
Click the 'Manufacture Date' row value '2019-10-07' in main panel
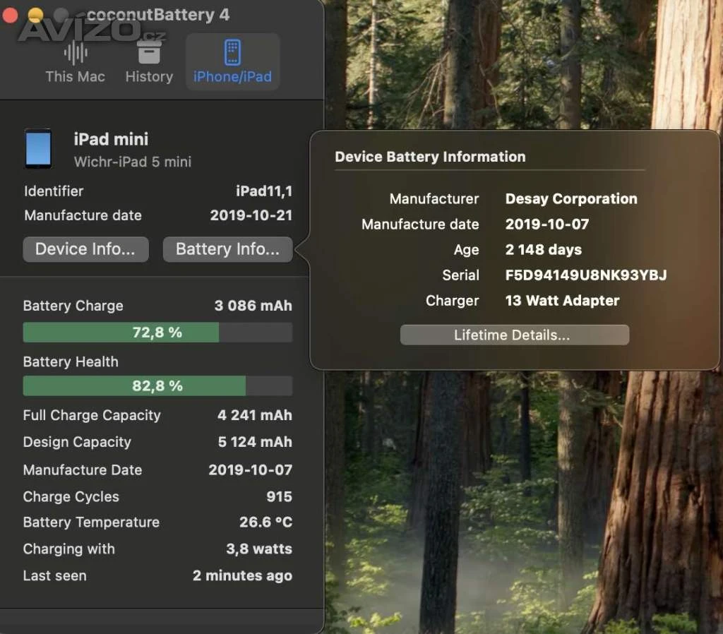[251, 469]
